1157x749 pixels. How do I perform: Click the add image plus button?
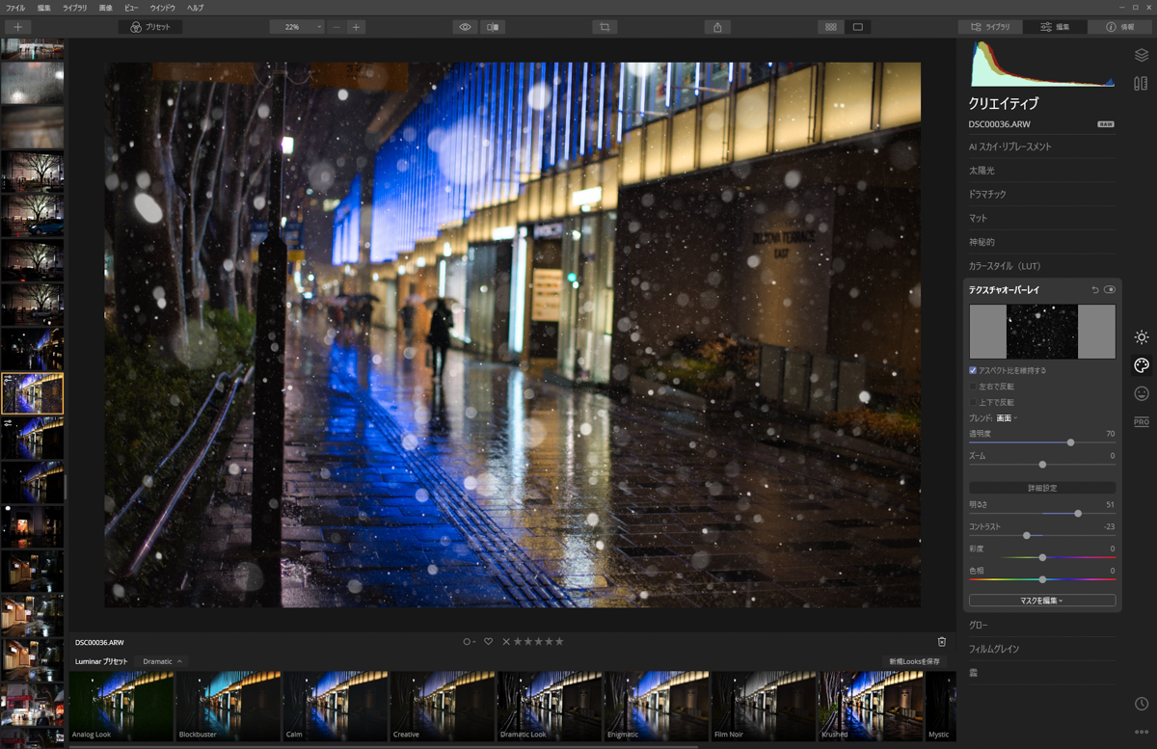coord(17,27)
